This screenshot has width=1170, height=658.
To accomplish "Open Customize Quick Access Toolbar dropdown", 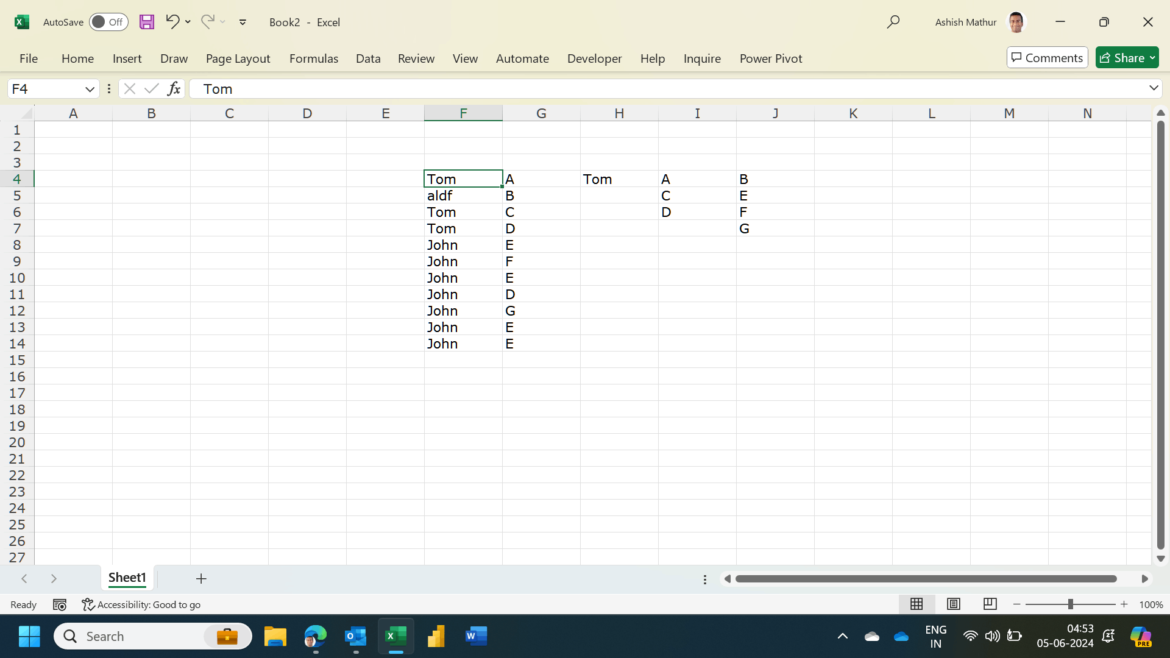I will 243,22.
